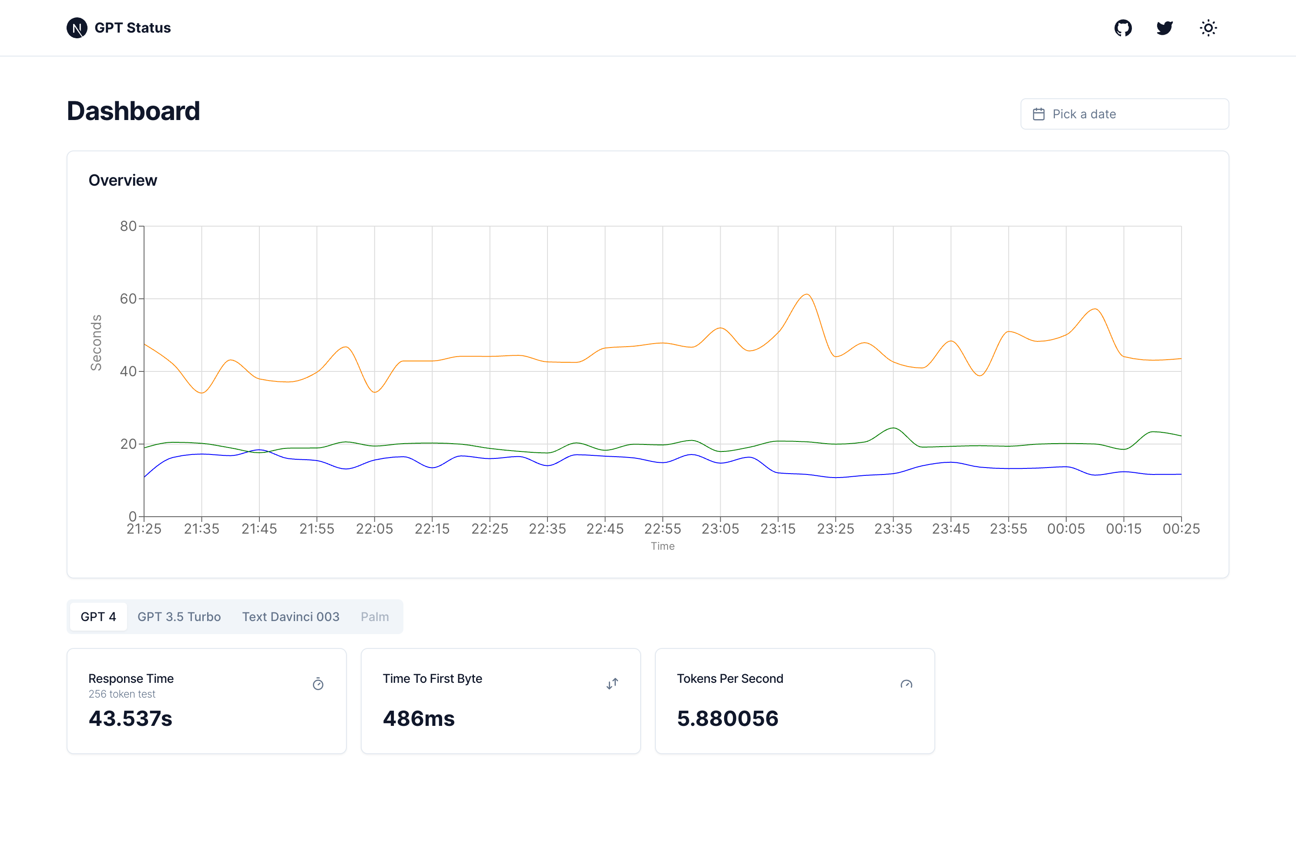This screenshot has width=1296, height=842.
Task: Open the Twitter bird icon link
Action: (x=1165, y=28)
